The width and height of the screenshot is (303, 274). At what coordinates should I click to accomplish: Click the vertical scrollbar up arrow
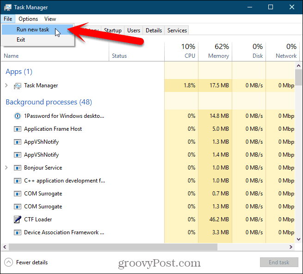(x=298, y=66)
